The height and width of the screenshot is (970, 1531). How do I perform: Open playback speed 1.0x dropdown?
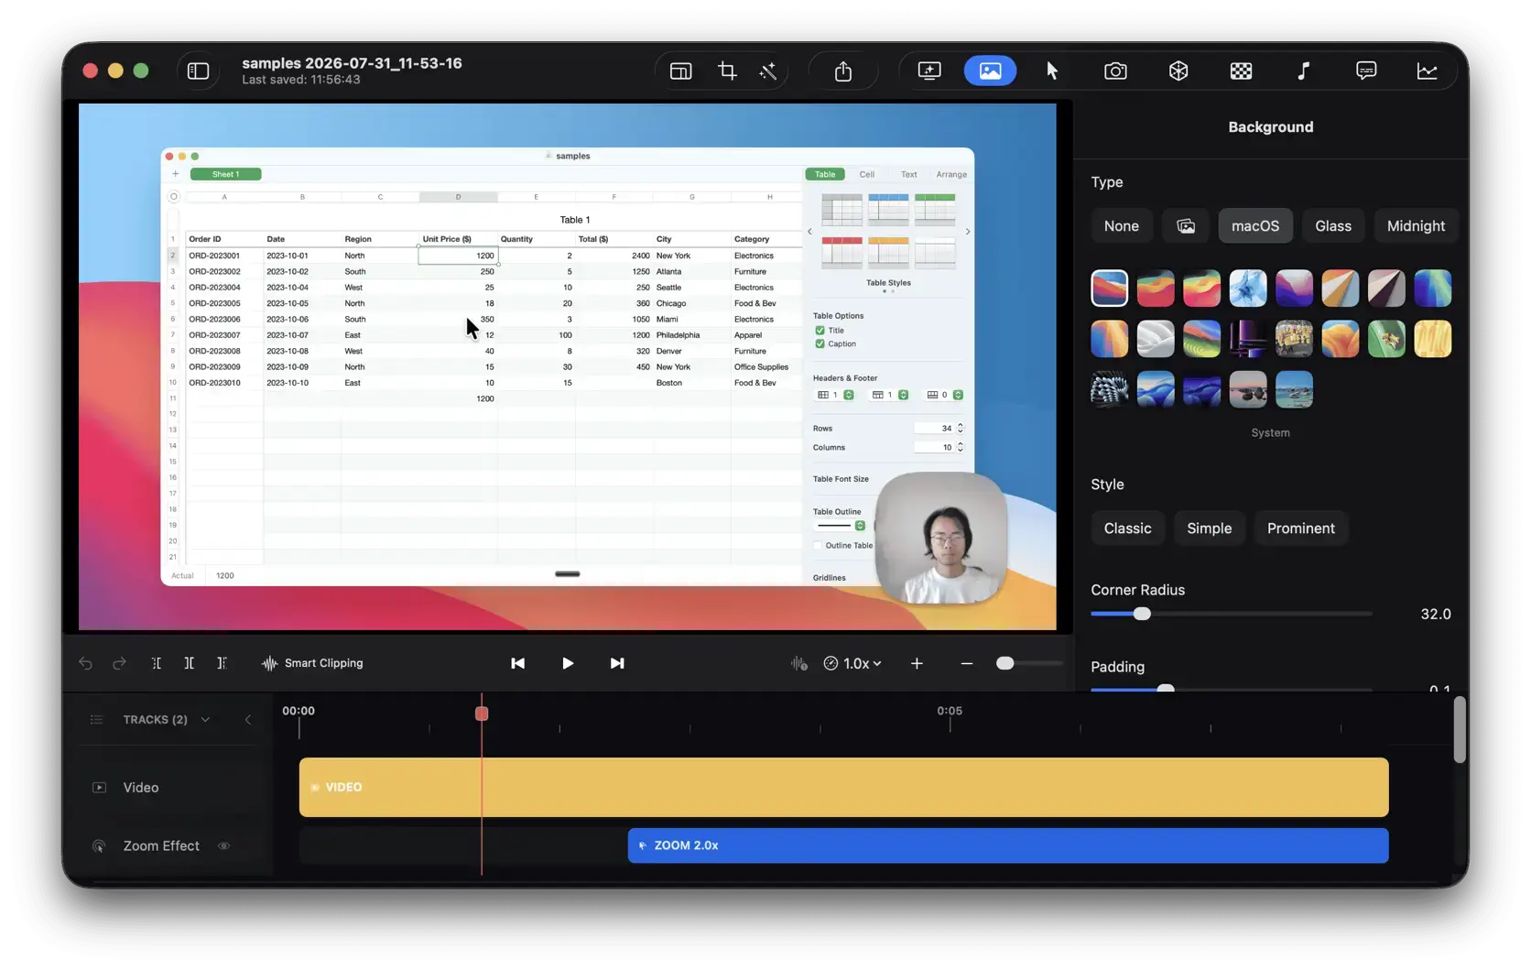pos(852,663)
